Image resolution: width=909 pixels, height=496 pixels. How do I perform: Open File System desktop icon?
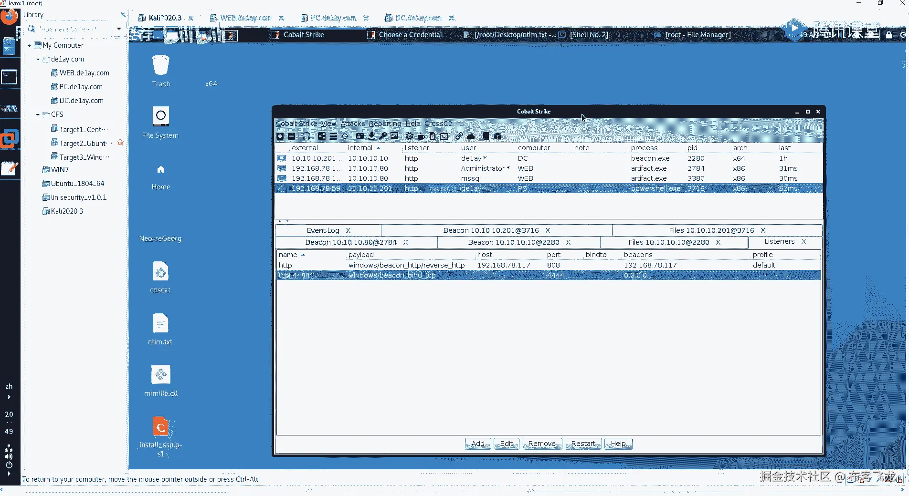click(160, 123)
